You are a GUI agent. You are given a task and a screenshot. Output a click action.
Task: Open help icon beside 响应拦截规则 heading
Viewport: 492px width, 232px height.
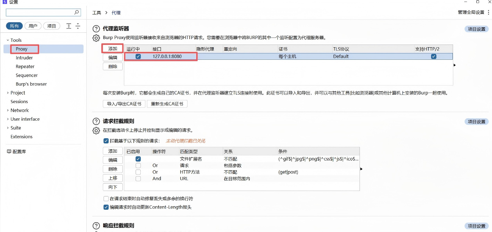tap(96, 225)
